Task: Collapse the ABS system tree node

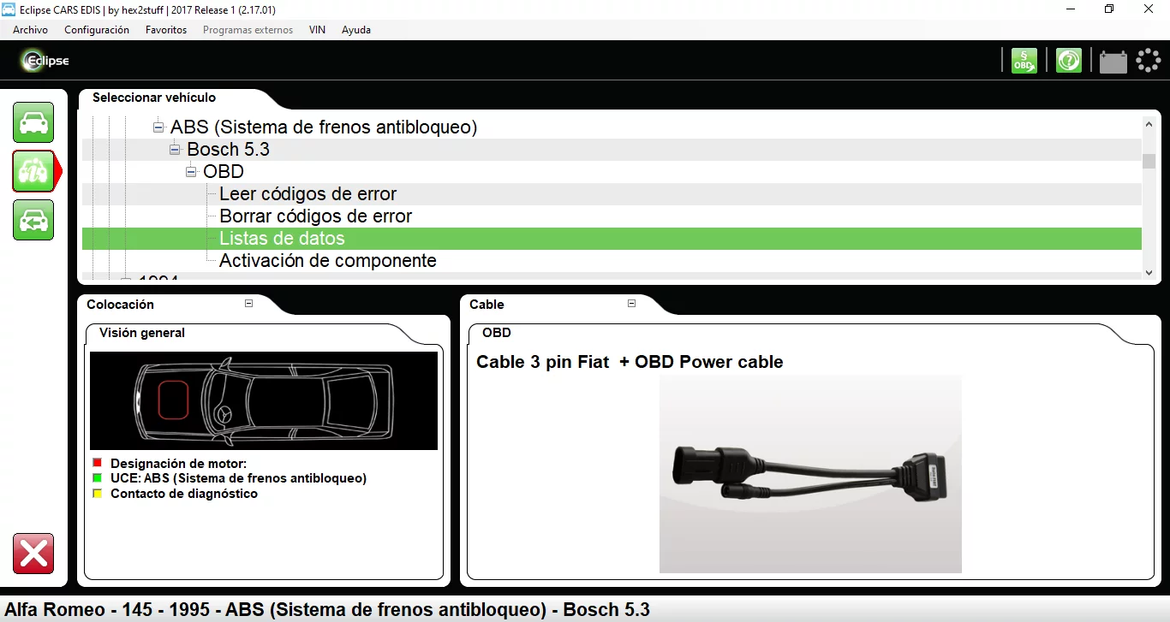Action: pyautogui.click(x=158, y=127)
